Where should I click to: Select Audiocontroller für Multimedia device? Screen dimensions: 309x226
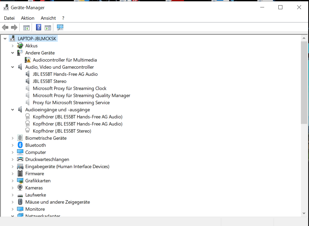[65, 60]
